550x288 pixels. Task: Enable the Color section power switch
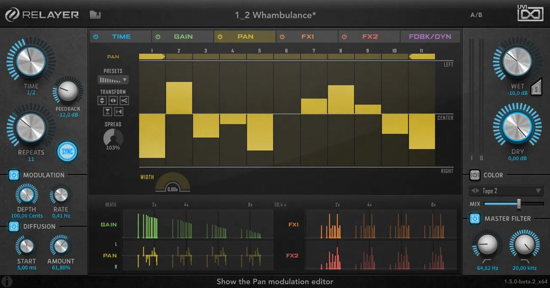tap(474, 175)
